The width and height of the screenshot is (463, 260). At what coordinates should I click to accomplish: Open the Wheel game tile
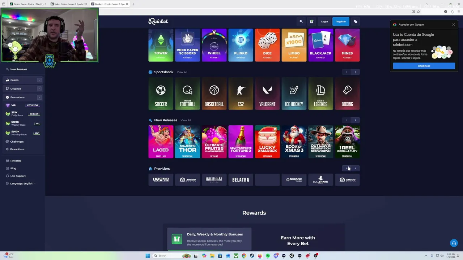(x=214, y=45)
